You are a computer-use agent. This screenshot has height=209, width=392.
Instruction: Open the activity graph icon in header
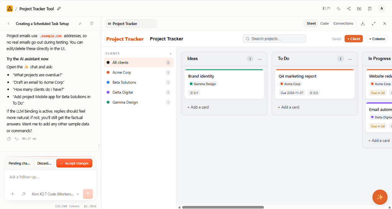(338, 9)
